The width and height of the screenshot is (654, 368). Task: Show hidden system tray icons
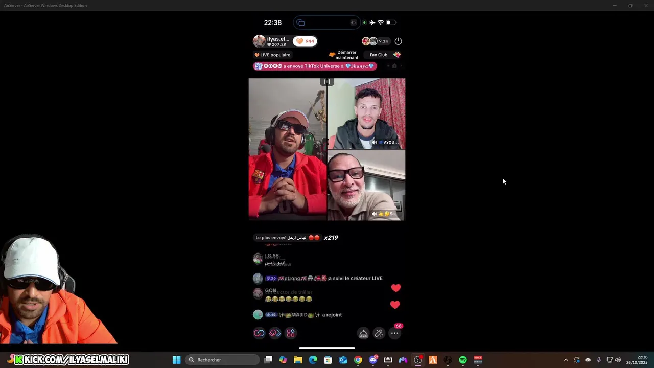coord(566,360)
